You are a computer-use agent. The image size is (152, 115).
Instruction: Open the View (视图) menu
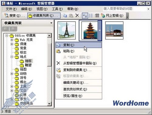42,9
